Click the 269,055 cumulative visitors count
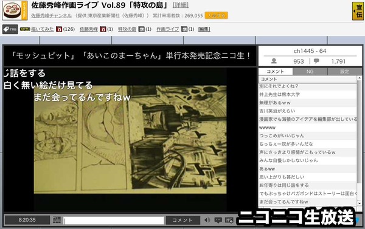This screenshot has height=229, width=365. coord(193,16)
